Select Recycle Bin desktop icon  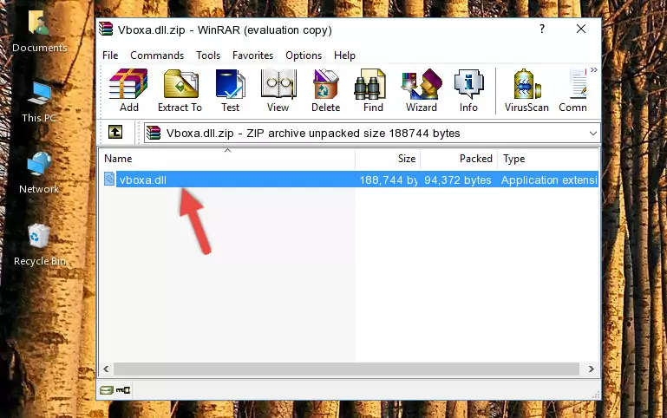pyautogui.click(x=39, y=245)
